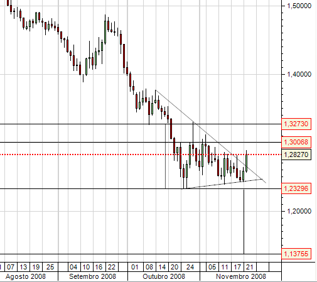Click the date label 21 in November

pyautogui.click(x=250, y=267)
